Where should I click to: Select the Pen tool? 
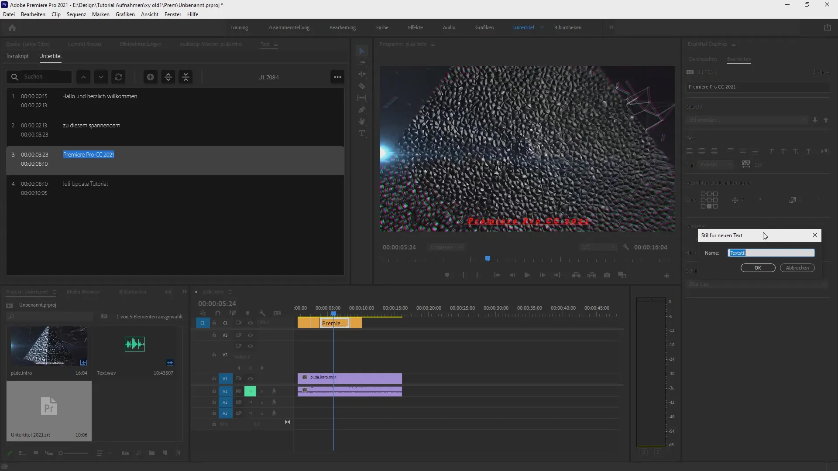pyautogui.click(x=362, y=109)
